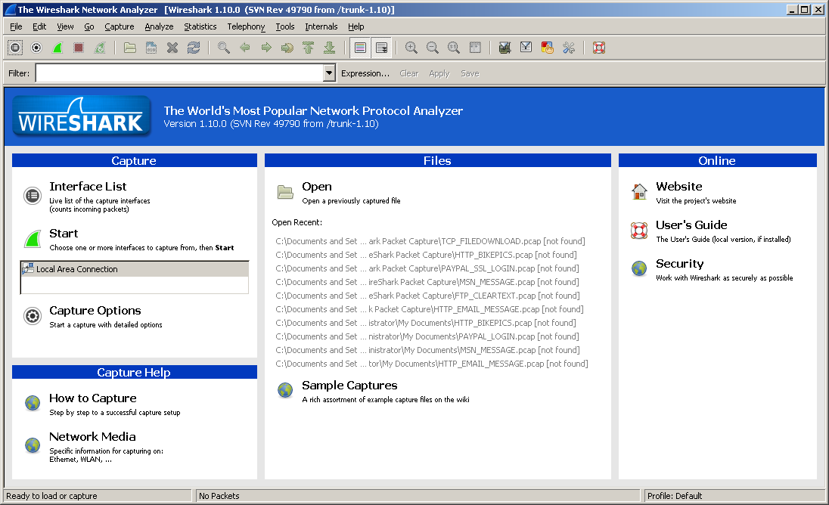Screen dimensions: 829x505
Task: Edit coloring rules toolbar icon
Action: click(547, 48)
